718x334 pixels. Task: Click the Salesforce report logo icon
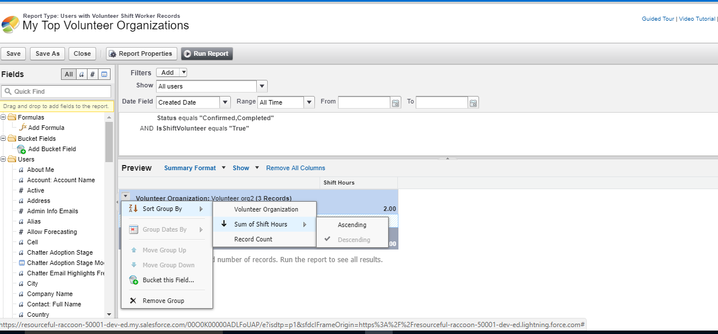point(10,24)
